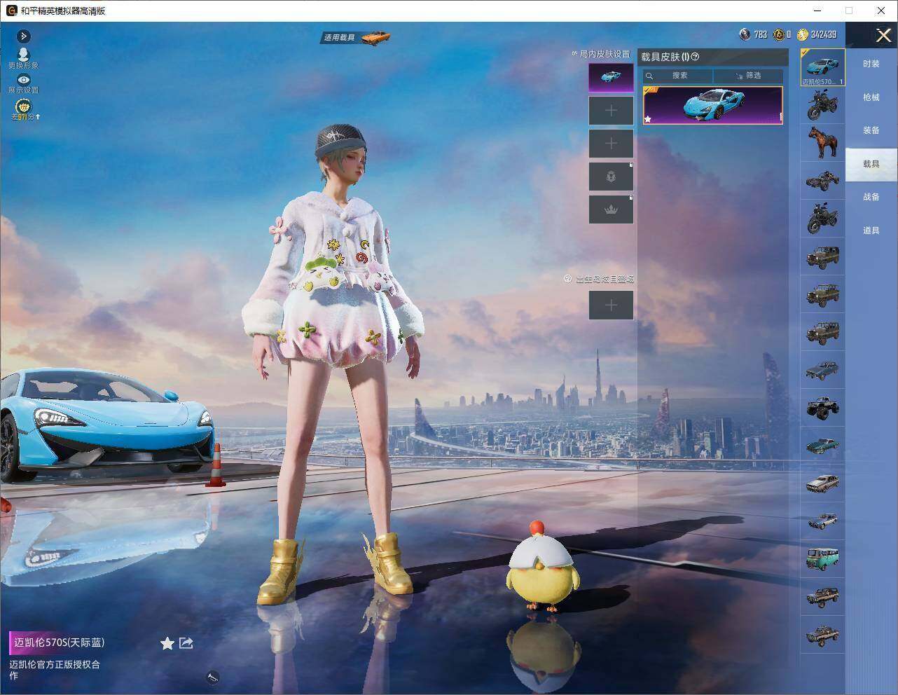Viewport: 898px width, 695px height.
Task: Switch to the 枪械 tab
Action: point(871,97)
